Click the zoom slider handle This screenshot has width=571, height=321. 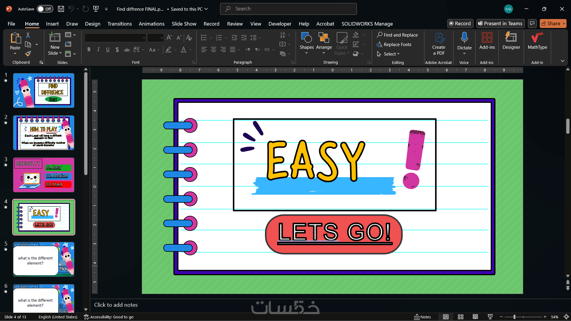pos(514,317)
